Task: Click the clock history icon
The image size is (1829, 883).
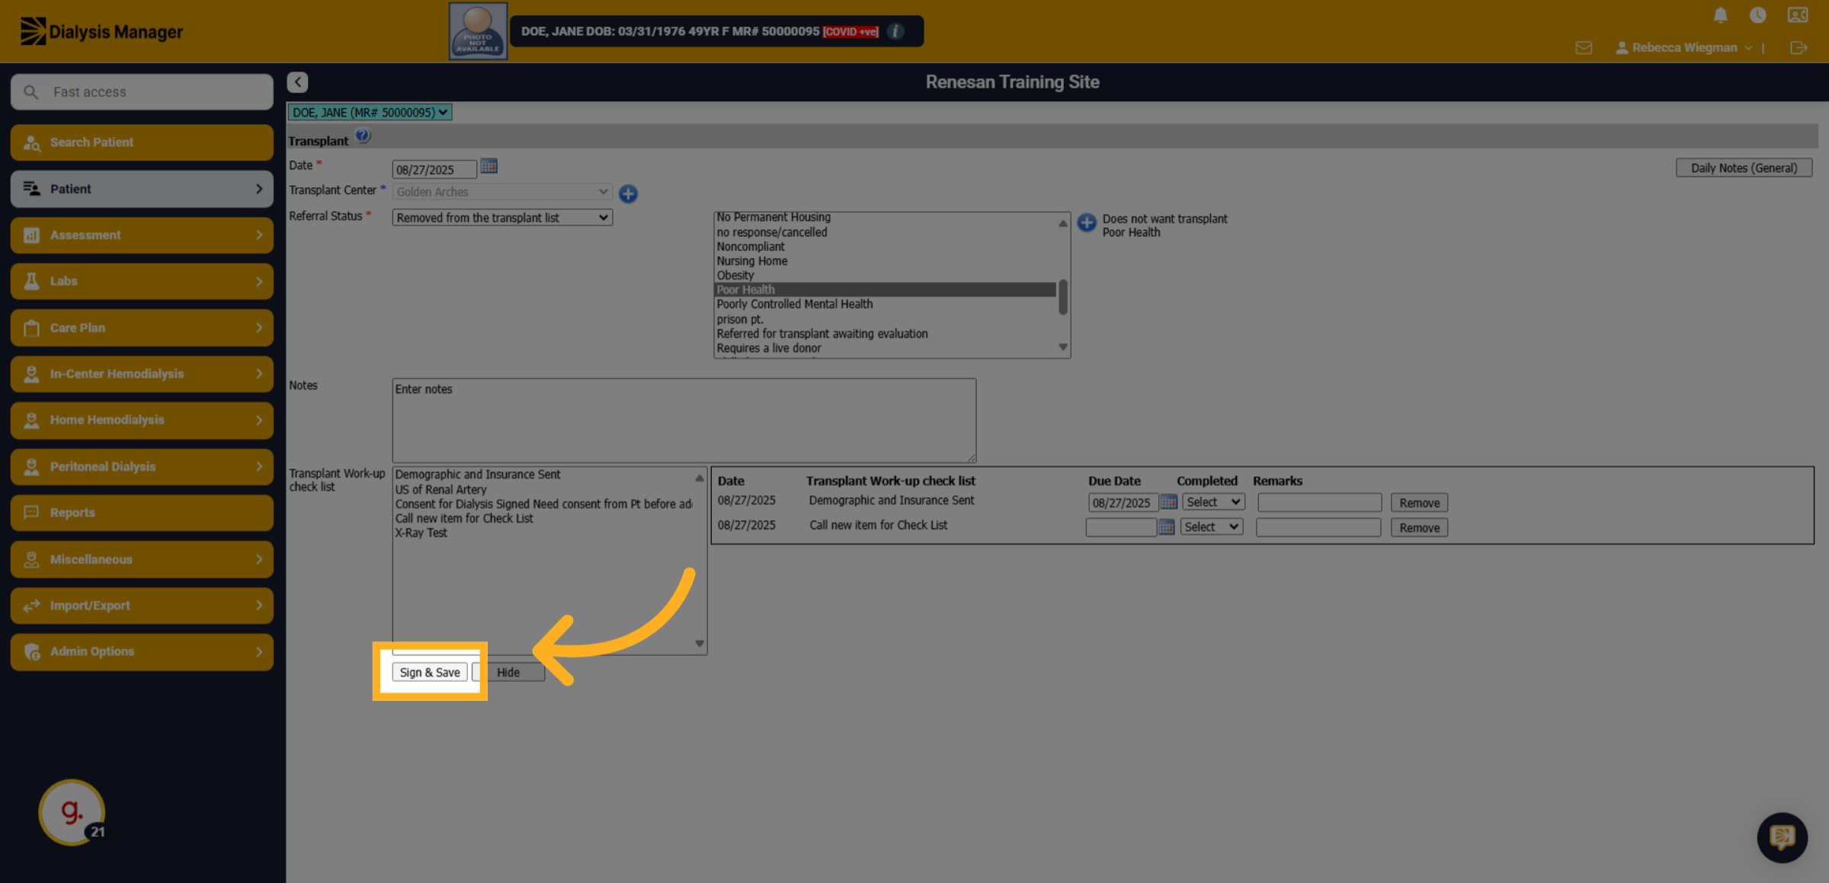Action: click(x=1757, y=15)
